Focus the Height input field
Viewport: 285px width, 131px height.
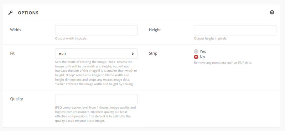point(235,30)
